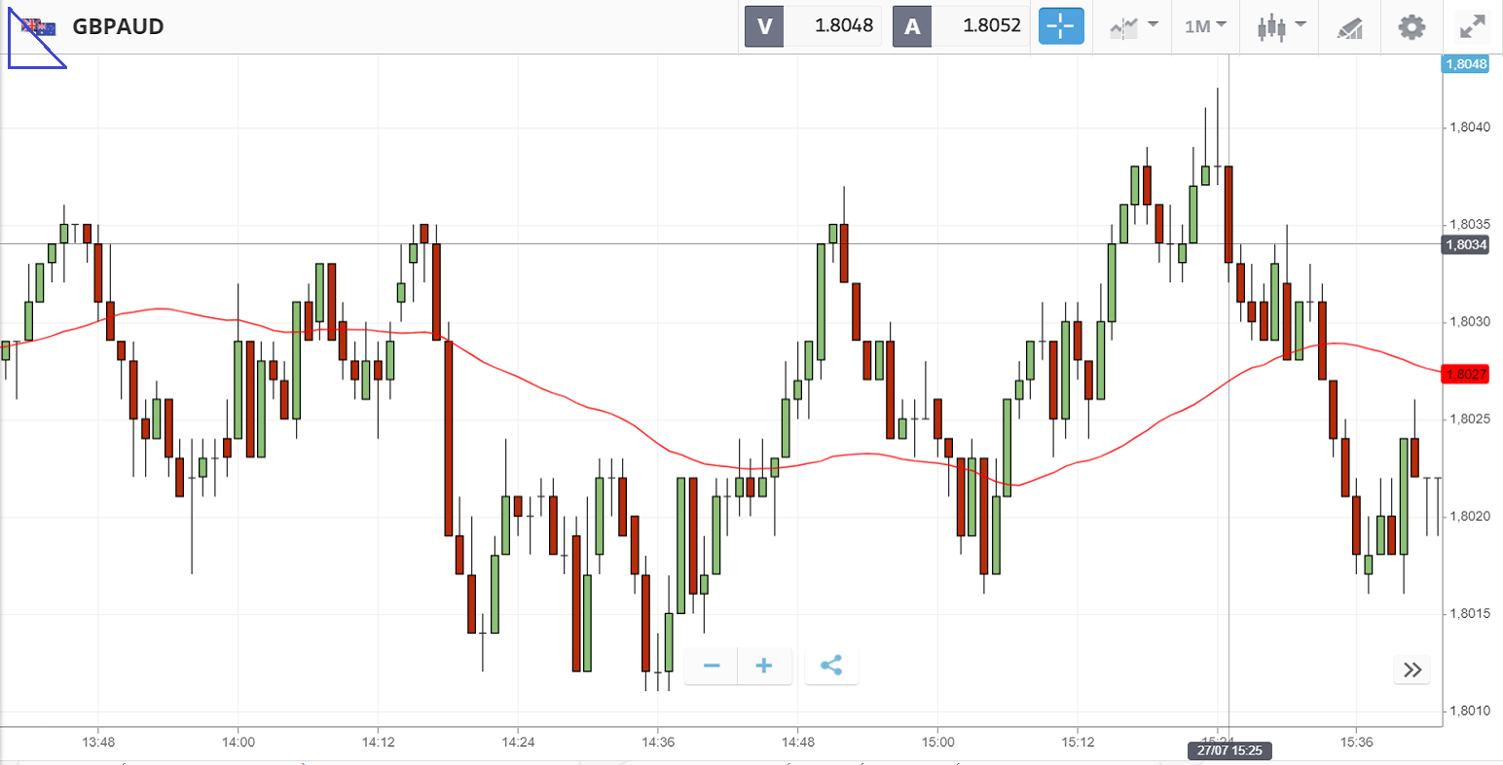Click the V sell price 1.8048 button
1503x765 pixels.
coord(813,26)
